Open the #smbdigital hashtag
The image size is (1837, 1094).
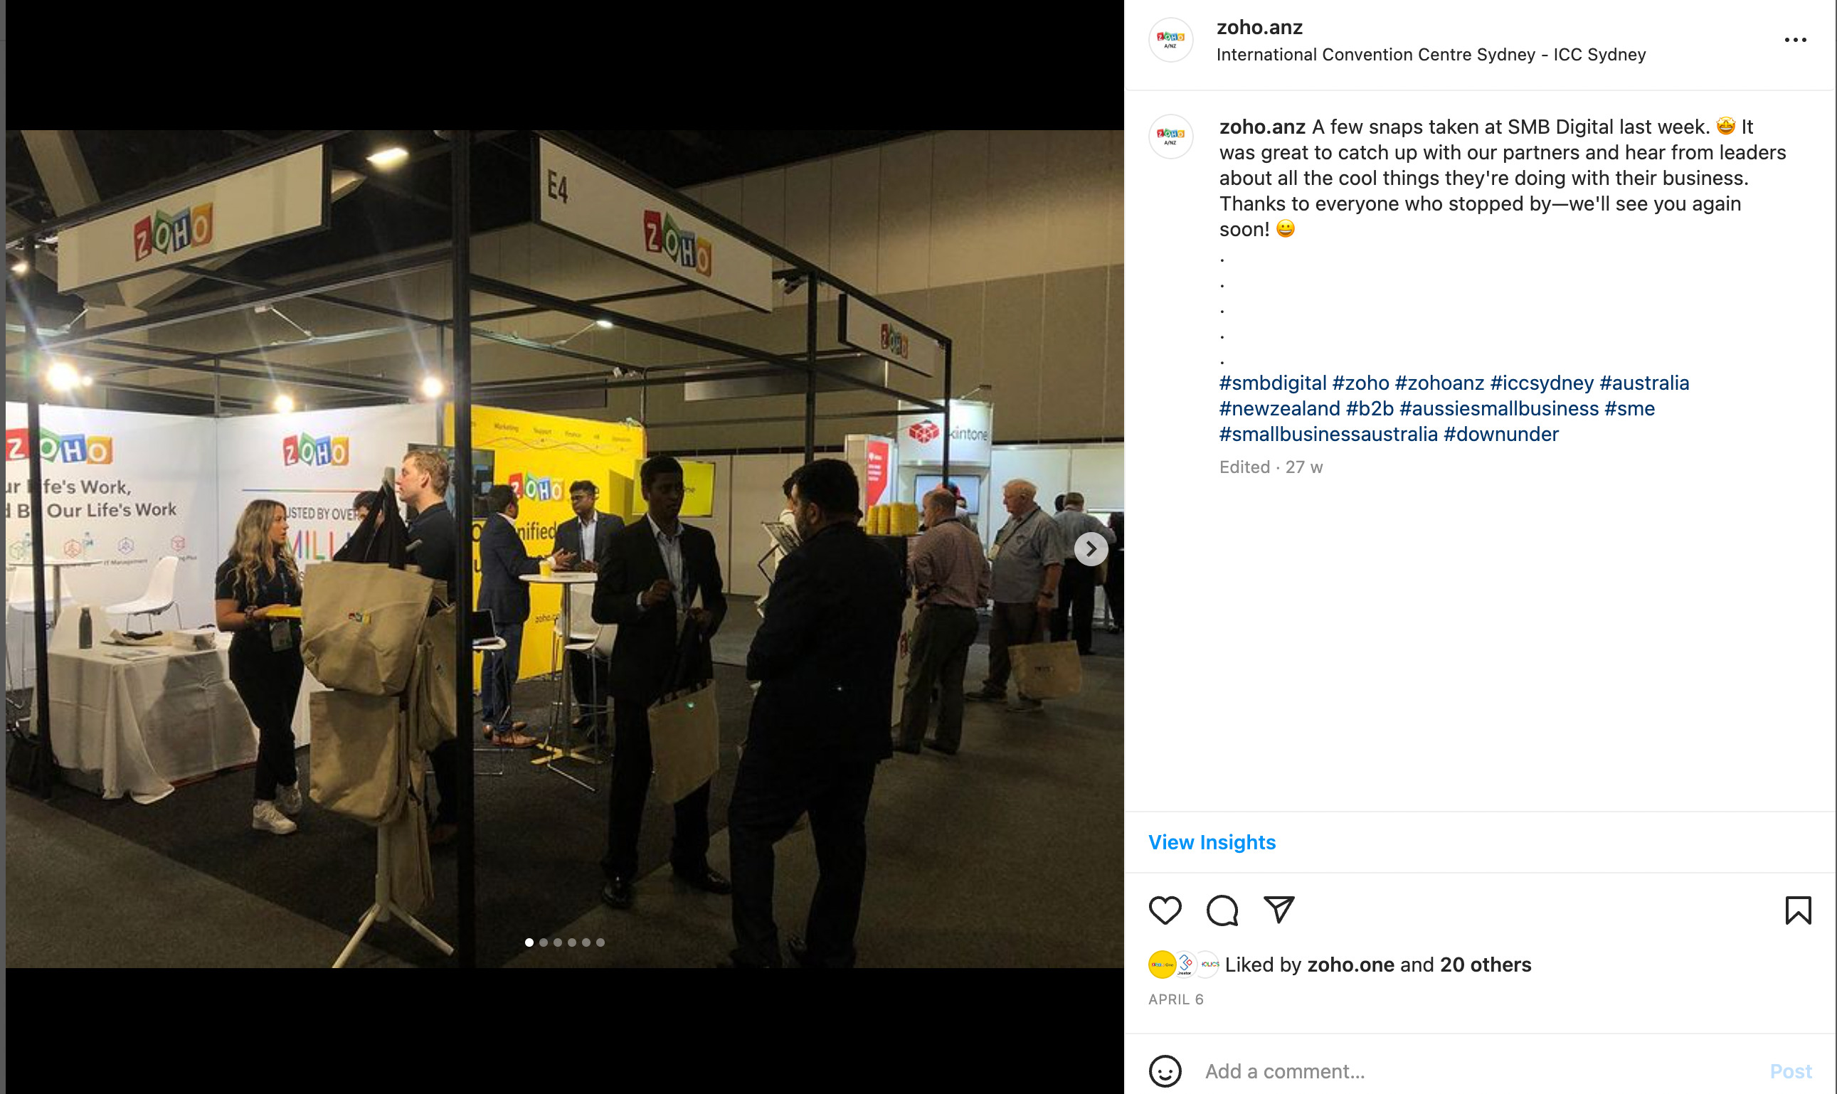point(1272,383)
